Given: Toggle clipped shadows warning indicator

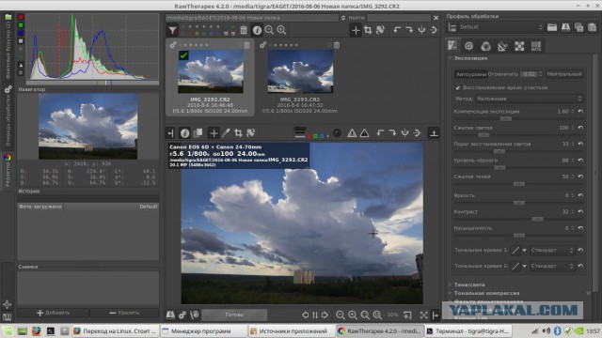Looking at the screenshot, I should tap(352, 133).
